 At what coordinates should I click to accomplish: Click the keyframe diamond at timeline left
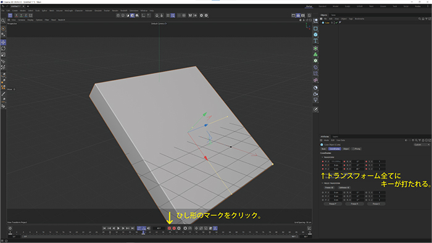tap(10, 228)
